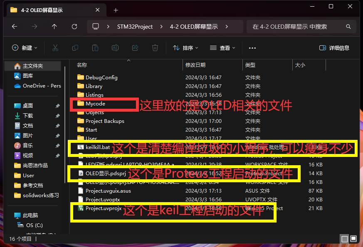Sort by 名称 column header

82,65
